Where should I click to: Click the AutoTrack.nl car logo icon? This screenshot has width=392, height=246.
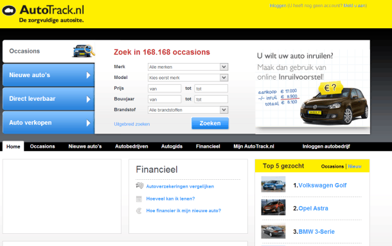coord(9,10)
